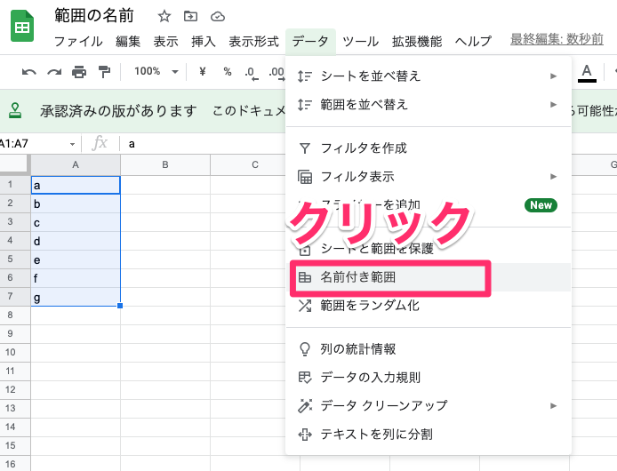Open the 100% zoom dropdown
The image size is (617, 471).
point(156,72)
